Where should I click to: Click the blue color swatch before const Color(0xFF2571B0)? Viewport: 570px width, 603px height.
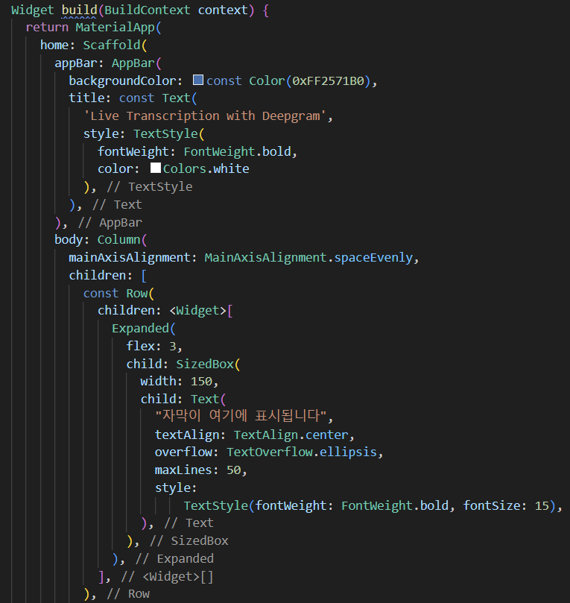[x=198, y=80]
